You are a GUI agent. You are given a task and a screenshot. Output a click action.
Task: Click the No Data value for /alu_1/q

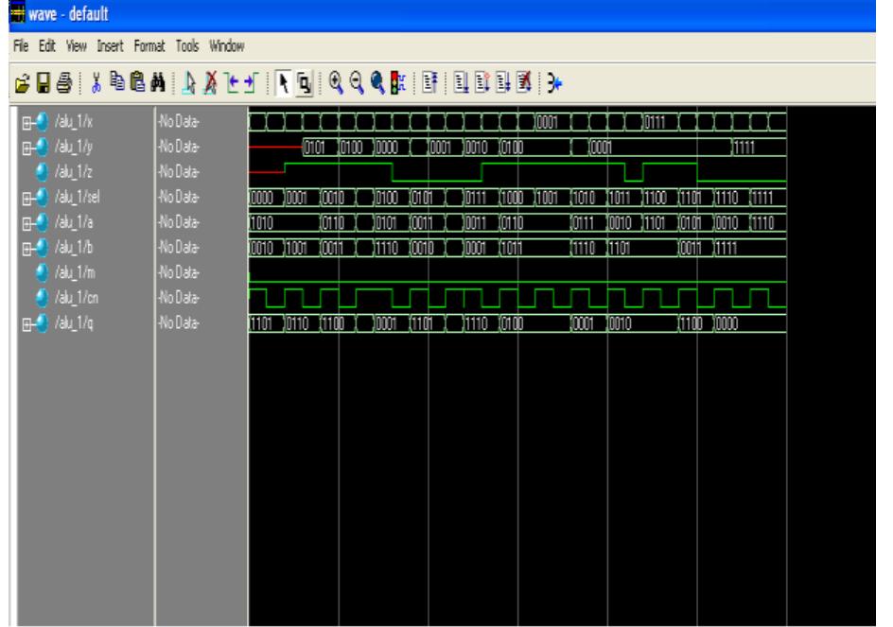[x=179, y=322]
